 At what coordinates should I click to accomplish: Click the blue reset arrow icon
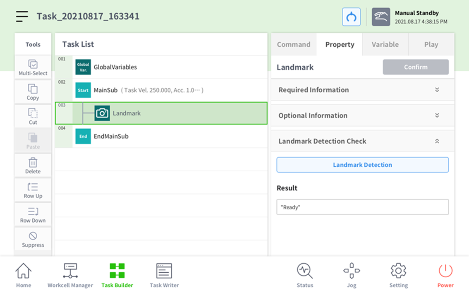pyautogui.click(x=351, y=17)
